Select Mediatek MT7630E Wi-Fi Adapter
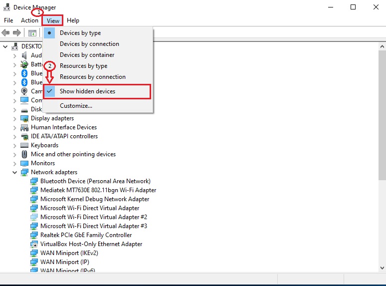 tap(98, 190)
